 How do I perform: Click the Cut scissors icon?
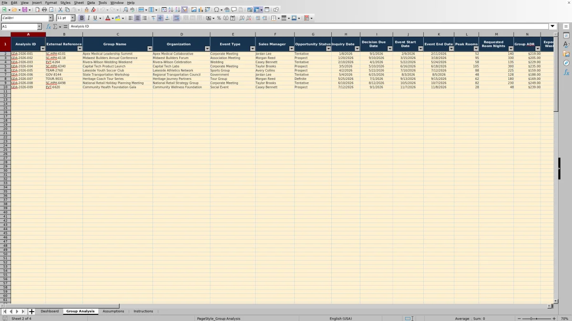coord(61,10)
